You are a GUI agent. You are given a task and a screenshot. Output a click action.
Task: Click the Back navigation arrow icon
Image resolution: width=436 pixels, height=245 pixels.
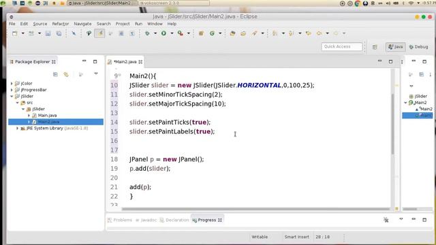320,33
